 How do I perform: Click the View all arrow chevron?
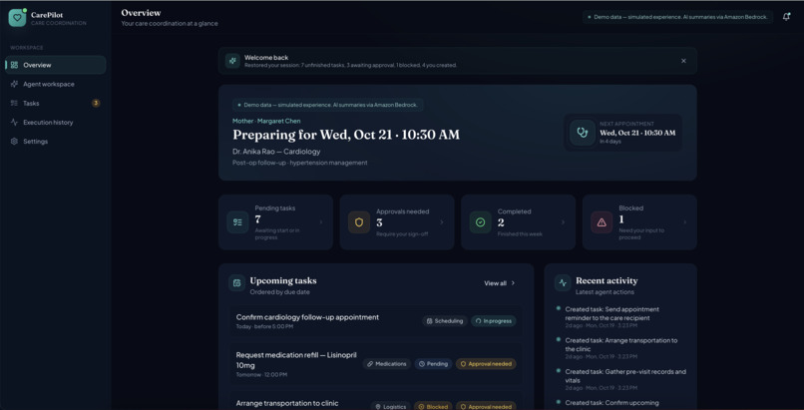tap(514, 283)
